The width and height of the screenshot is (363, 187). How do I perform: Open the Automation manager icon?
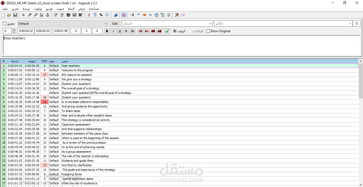(x=115, y=15)
